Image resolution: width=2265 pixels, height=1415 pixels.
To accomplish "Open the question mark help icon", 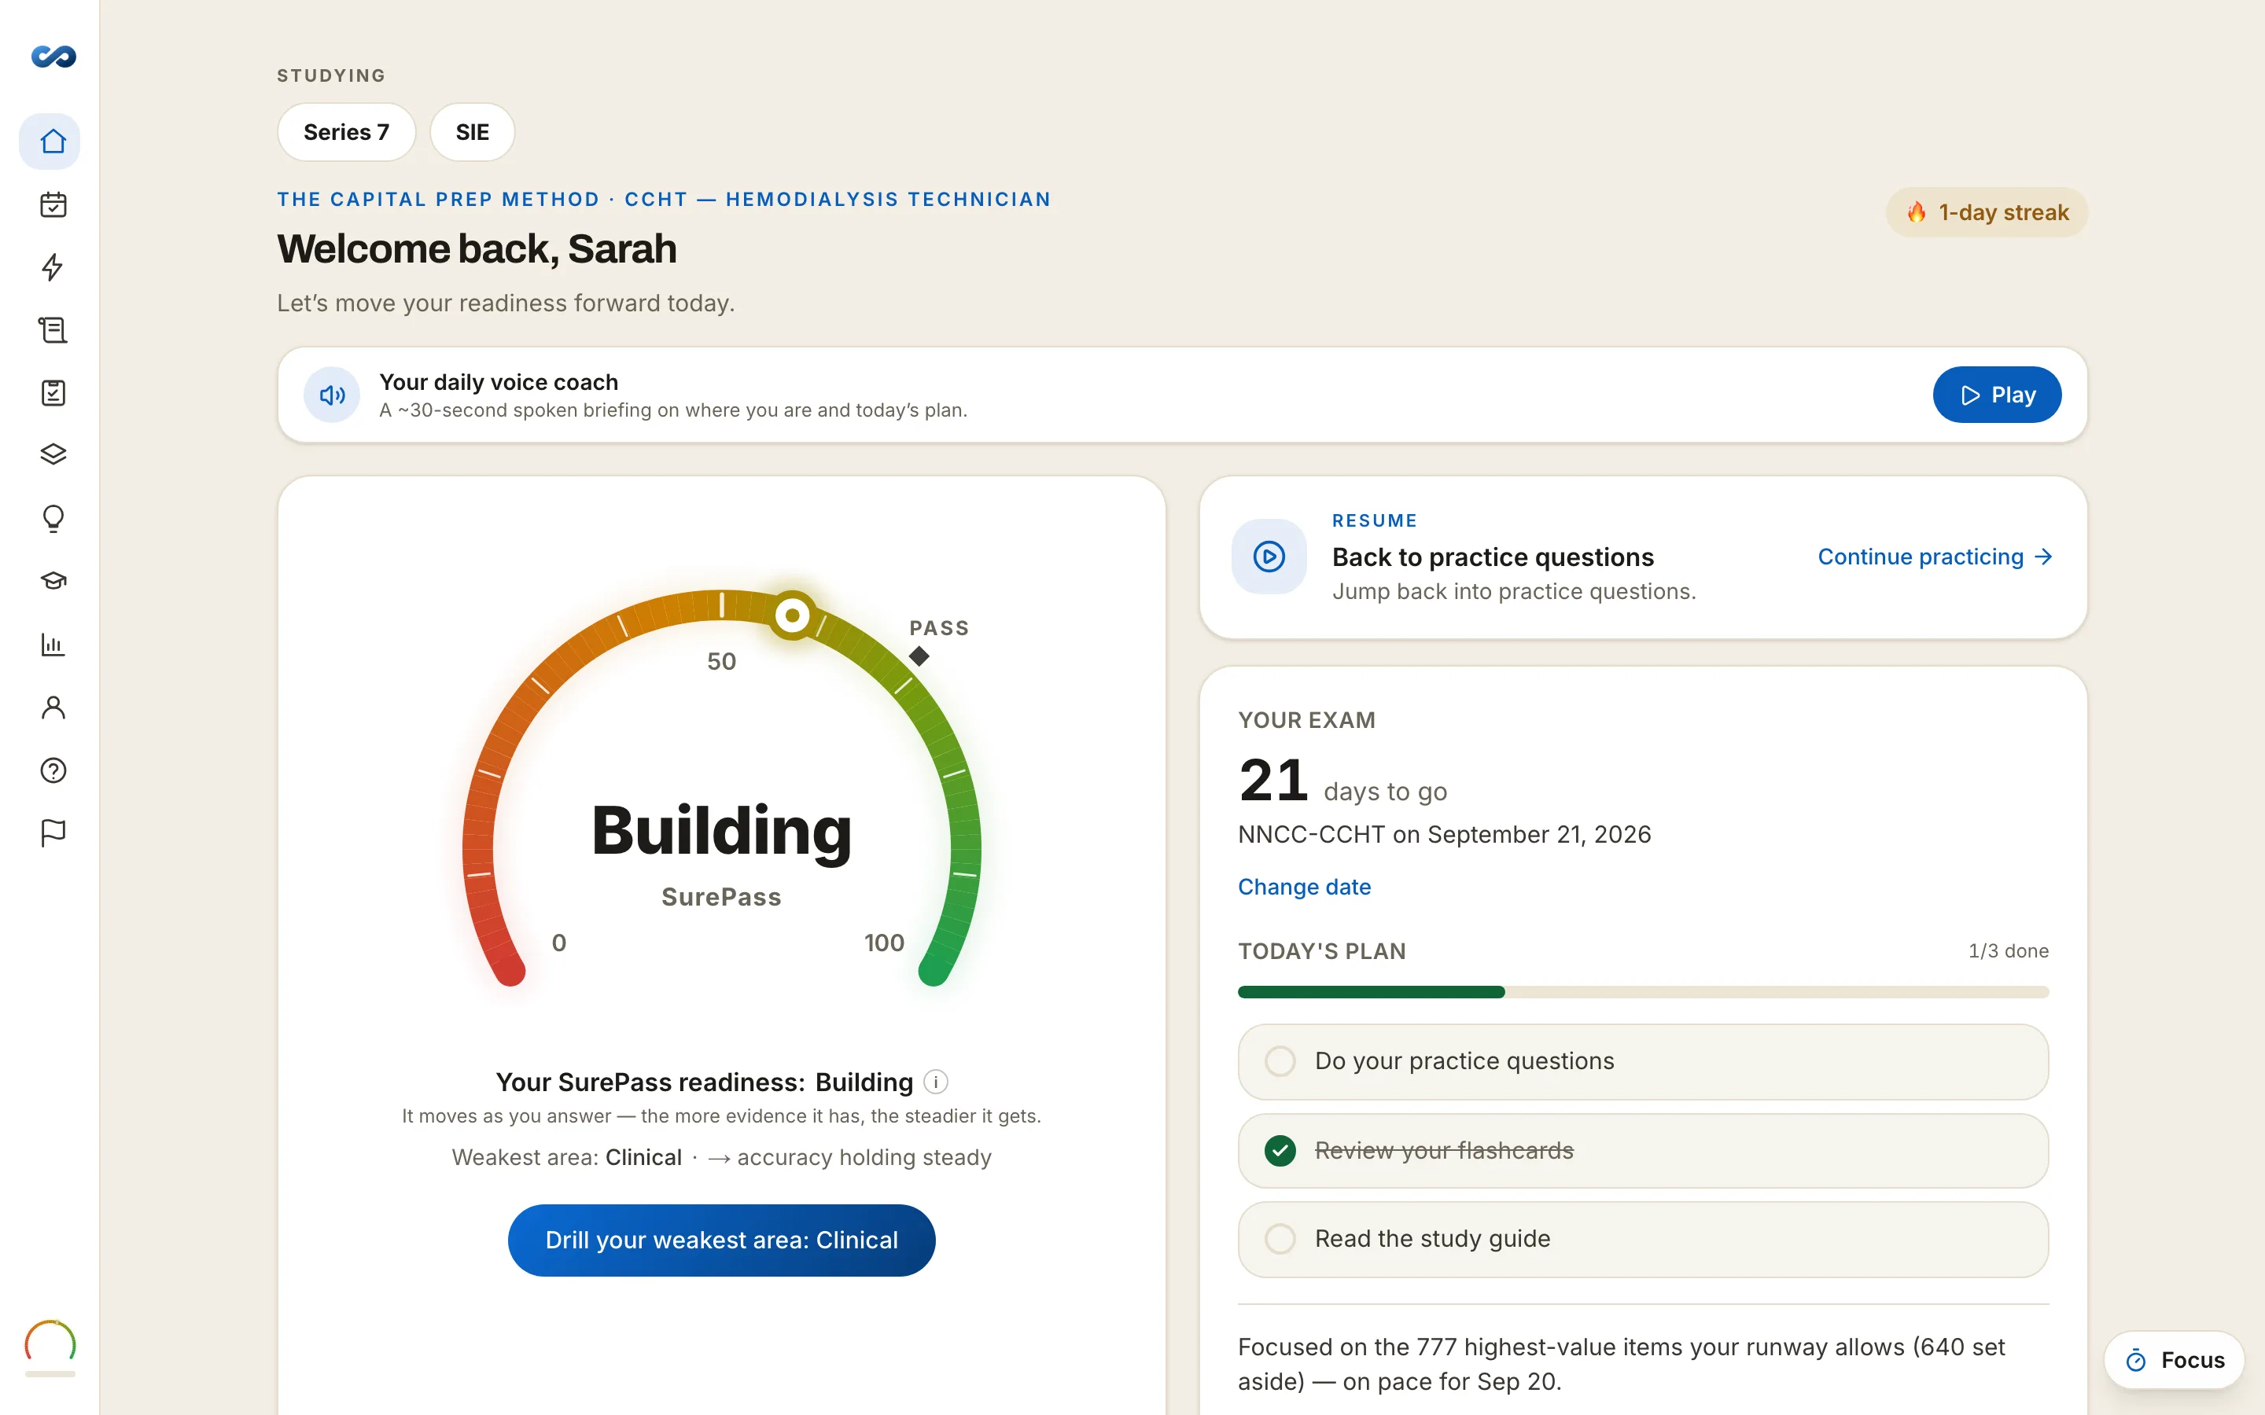I will pos(53,770).
